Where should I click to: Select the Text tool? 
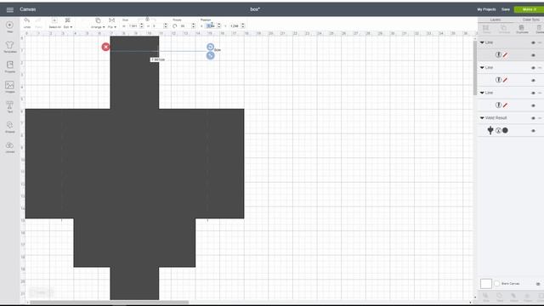click(9, 106)
